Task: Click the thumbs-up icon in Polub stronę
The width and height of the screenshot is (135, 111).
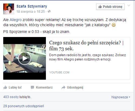Action: [x=100, y=7]
